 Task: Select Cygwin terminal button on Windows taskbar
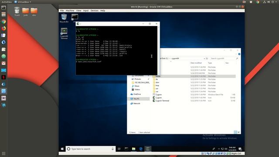[148, 149]
